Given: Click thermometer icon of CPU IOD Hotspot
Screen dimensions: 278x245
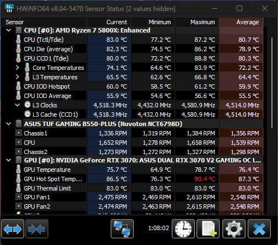Looking at the screenshot, I should coord(18,86).
